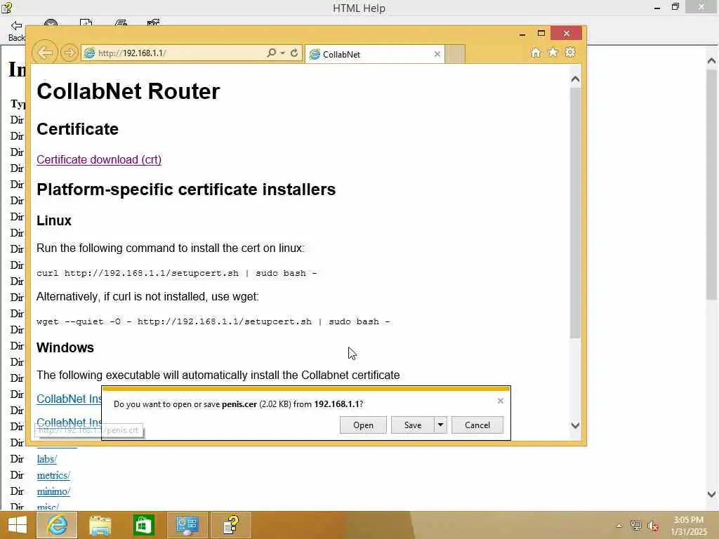Switch to HTML Help taskbar icon

(230, 525)
